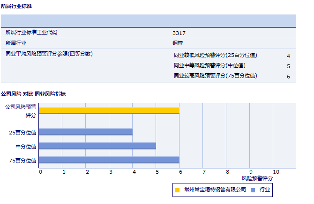
Task: Click the 所属行业标准工业代码 label
Action: 31,32
